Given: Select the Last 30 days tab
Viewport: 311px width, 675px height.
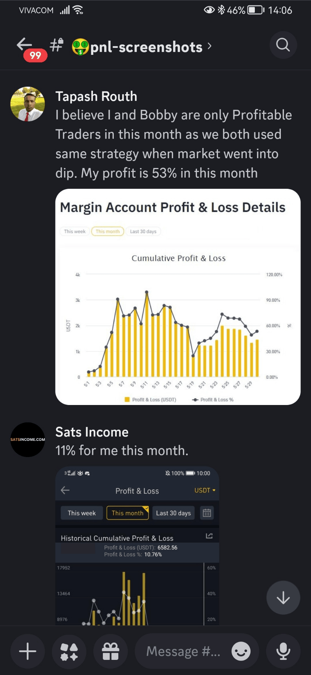Looking at the screenshot, I should tap(173, 513).
